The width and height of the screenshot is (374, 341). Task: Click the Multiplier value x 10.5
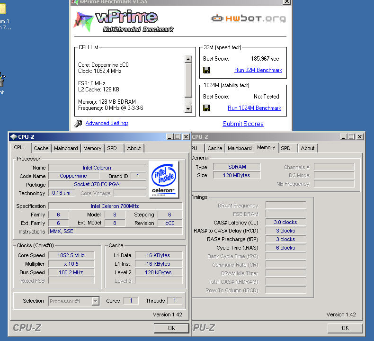click(x=71, y=264)
